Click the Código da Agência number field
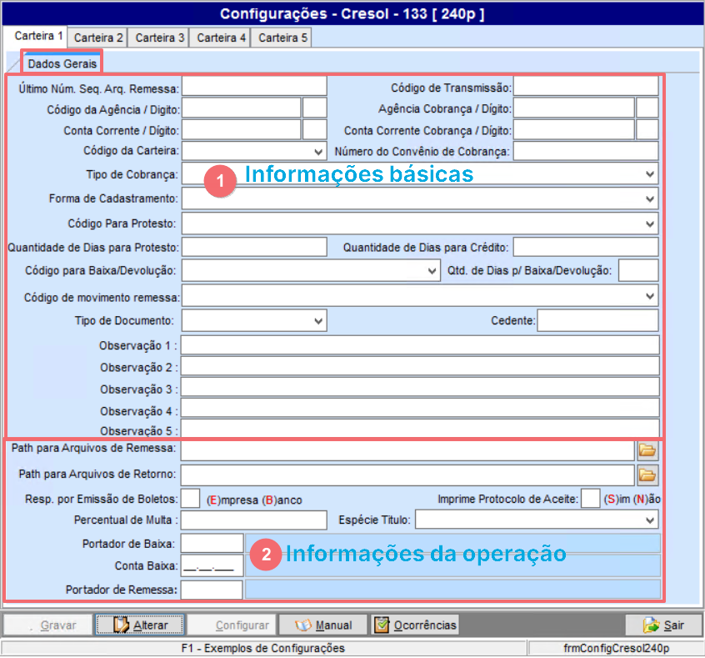Image resolution: width=705 pixels, height=658 pixels. point(241,108)
